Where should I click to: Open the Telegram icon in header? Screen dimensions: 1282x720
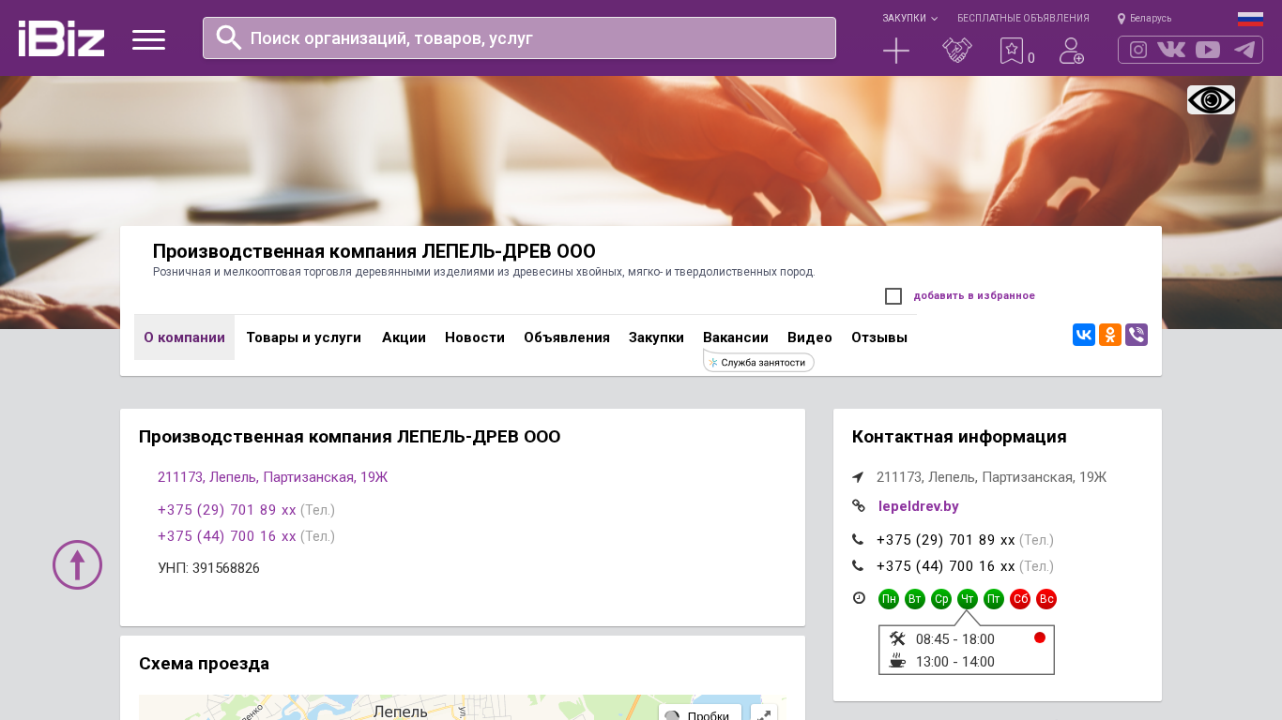pos(1244,50)
